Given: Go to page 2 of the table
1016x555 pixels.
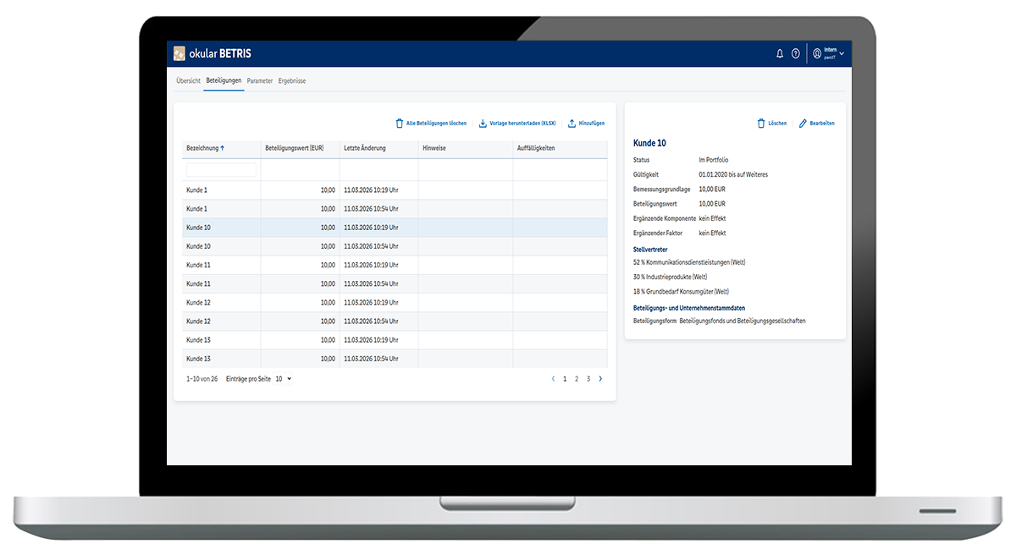Looking at the screenshot, I should (x=577, y=379).
